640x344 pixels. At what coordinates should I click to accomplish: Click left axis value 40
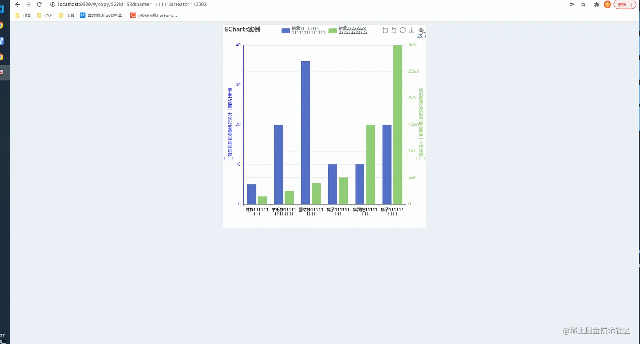[x=238, y=45]
